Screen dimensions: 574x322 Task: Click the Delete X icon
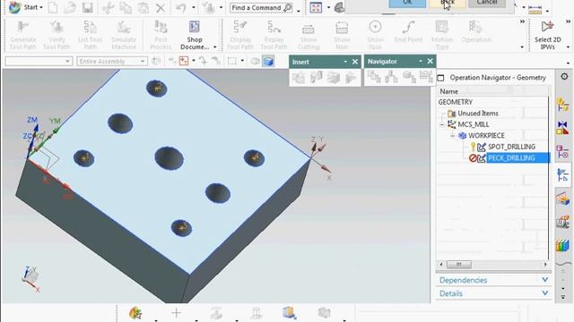coord(161,7)
